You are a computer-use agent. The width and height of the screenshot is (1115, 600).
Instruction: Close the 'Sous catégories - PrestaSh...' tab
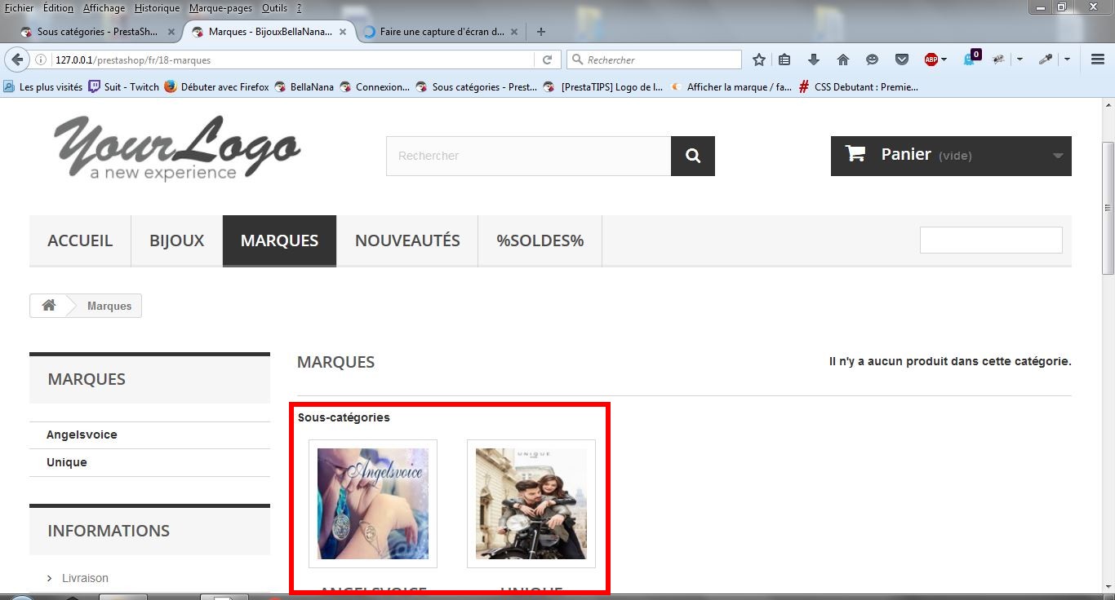171,32
